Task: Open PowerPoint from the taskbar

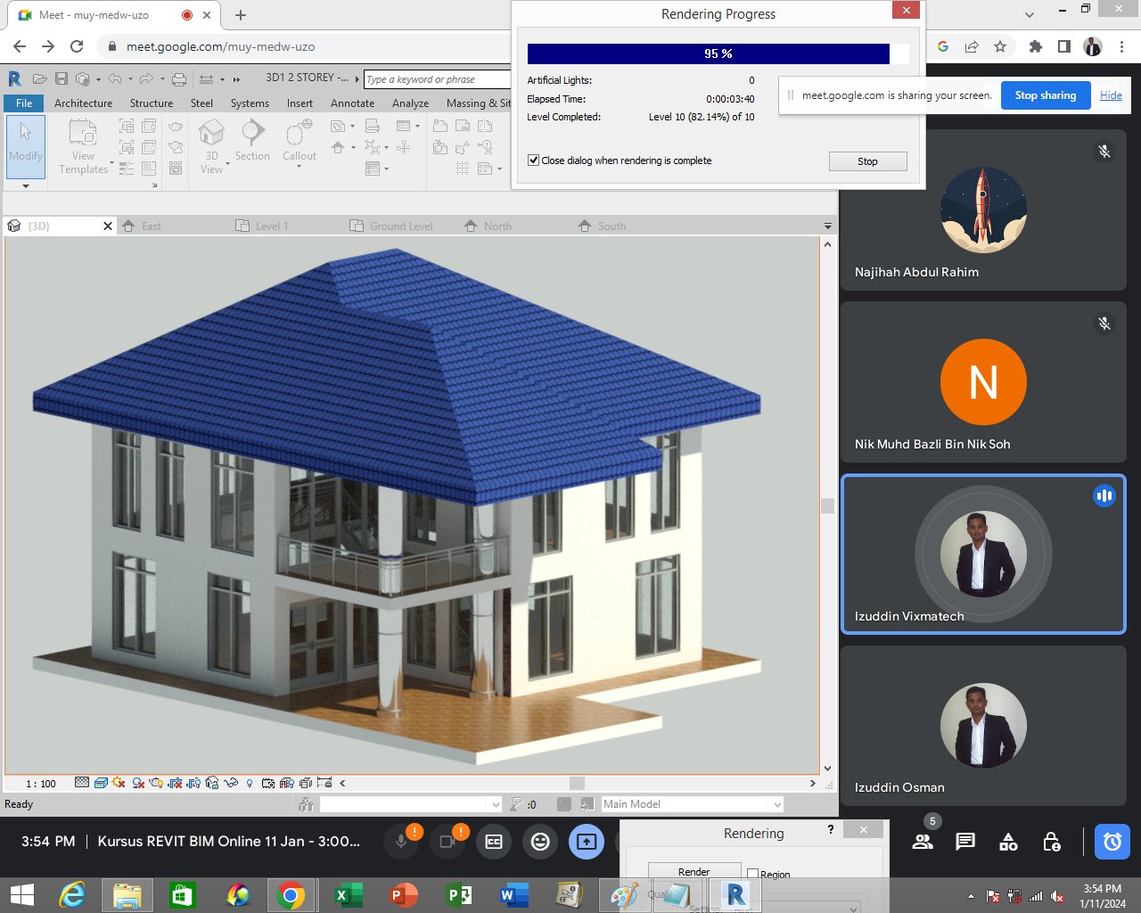Action: tap(404, 894)
